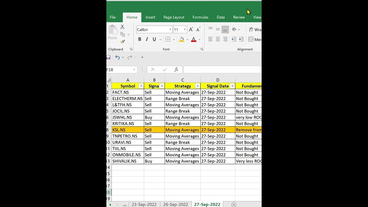Expand the Name Box dropdown

click(x=134, y=70)
